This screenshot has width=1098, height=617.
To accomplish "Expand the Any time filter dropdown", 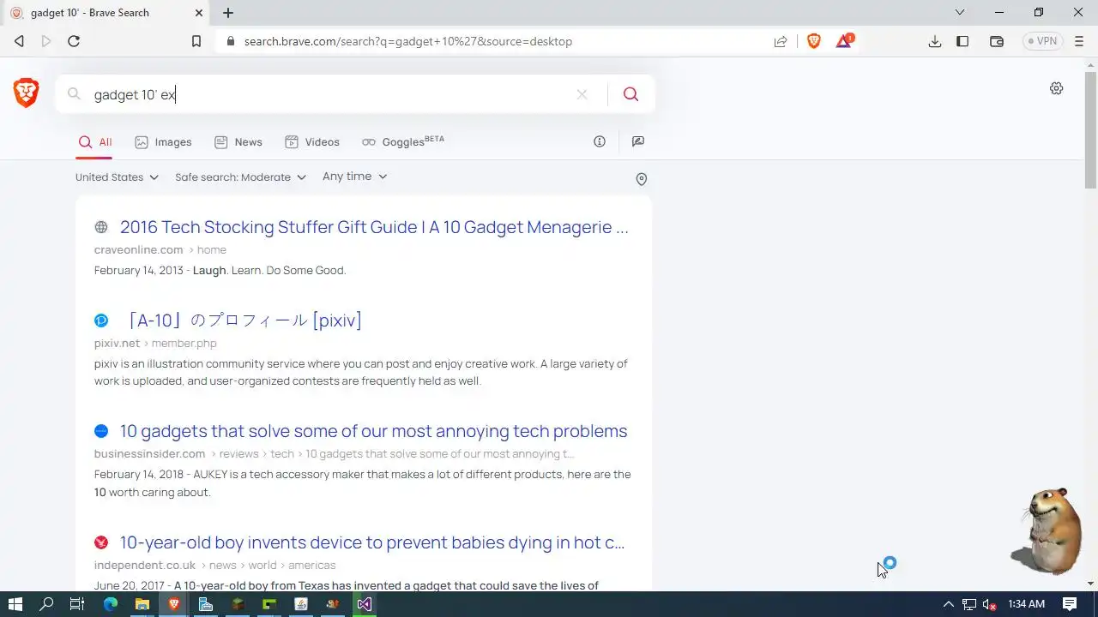I will (x=355, y=177).
